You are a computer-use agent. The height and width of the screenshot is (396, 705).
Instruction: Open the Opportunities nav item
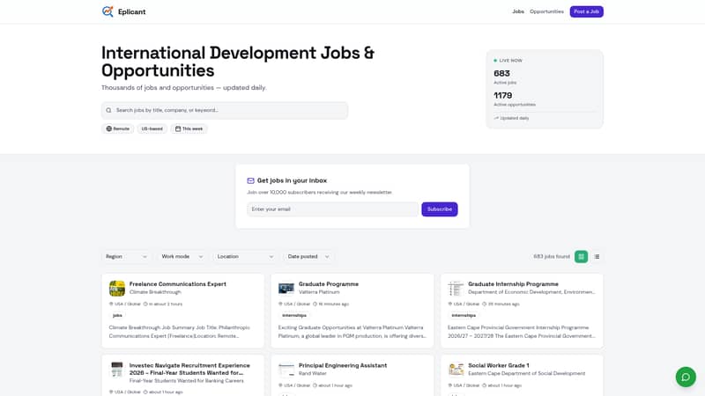coord(546,11)
